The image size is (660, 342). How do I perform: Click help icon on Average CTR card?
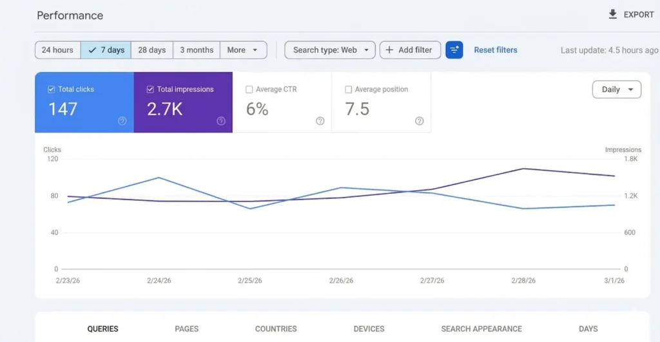(x=320, y=121)
